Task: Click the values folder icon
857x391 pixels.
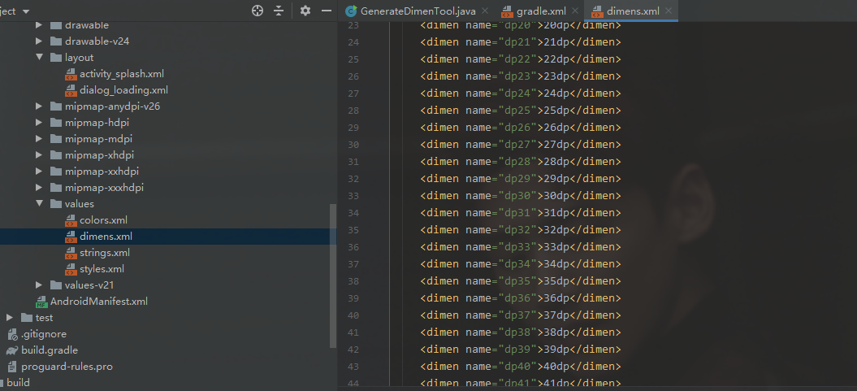Action: (x=56, y=204)
